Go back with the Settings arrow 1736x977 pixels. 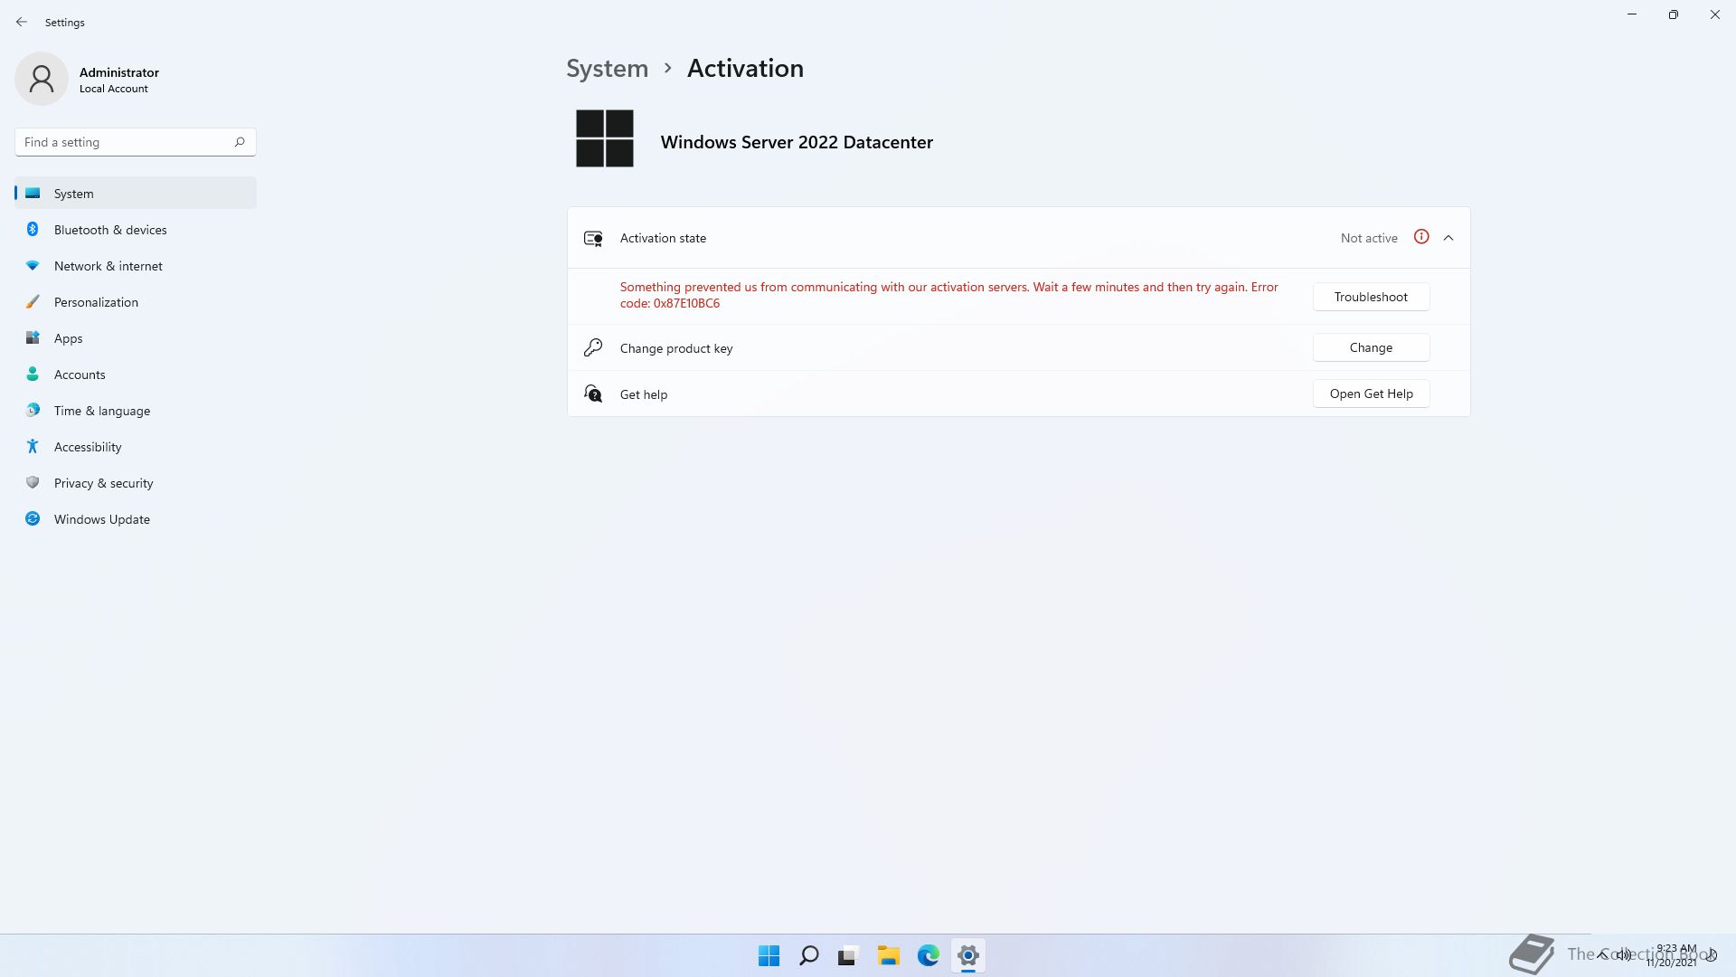click(22, 22)
